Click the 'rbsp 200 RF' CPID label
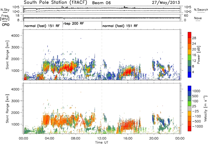 (74, 23)
